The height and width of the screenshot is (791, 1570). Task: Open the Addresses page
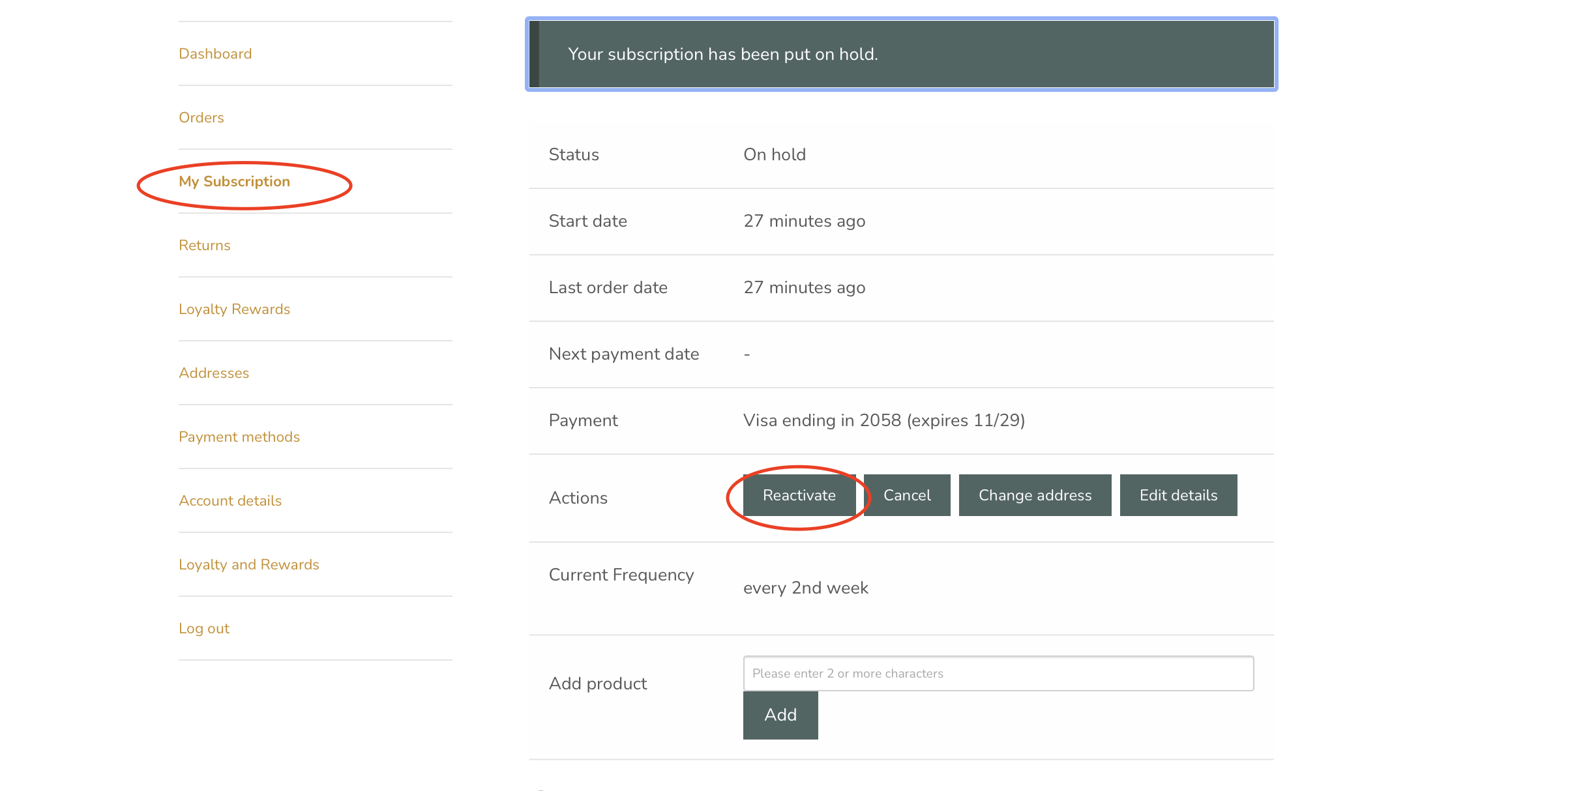214,373
